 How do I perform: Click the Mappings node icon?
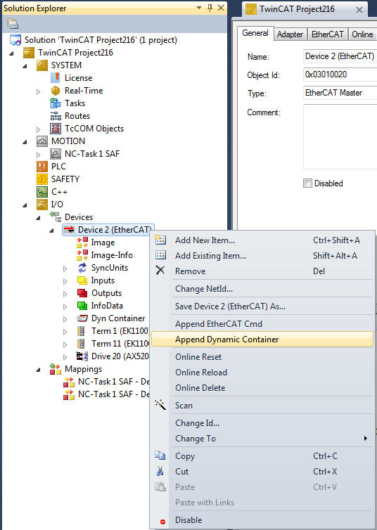pyautogui.click(x=56, y=369)
